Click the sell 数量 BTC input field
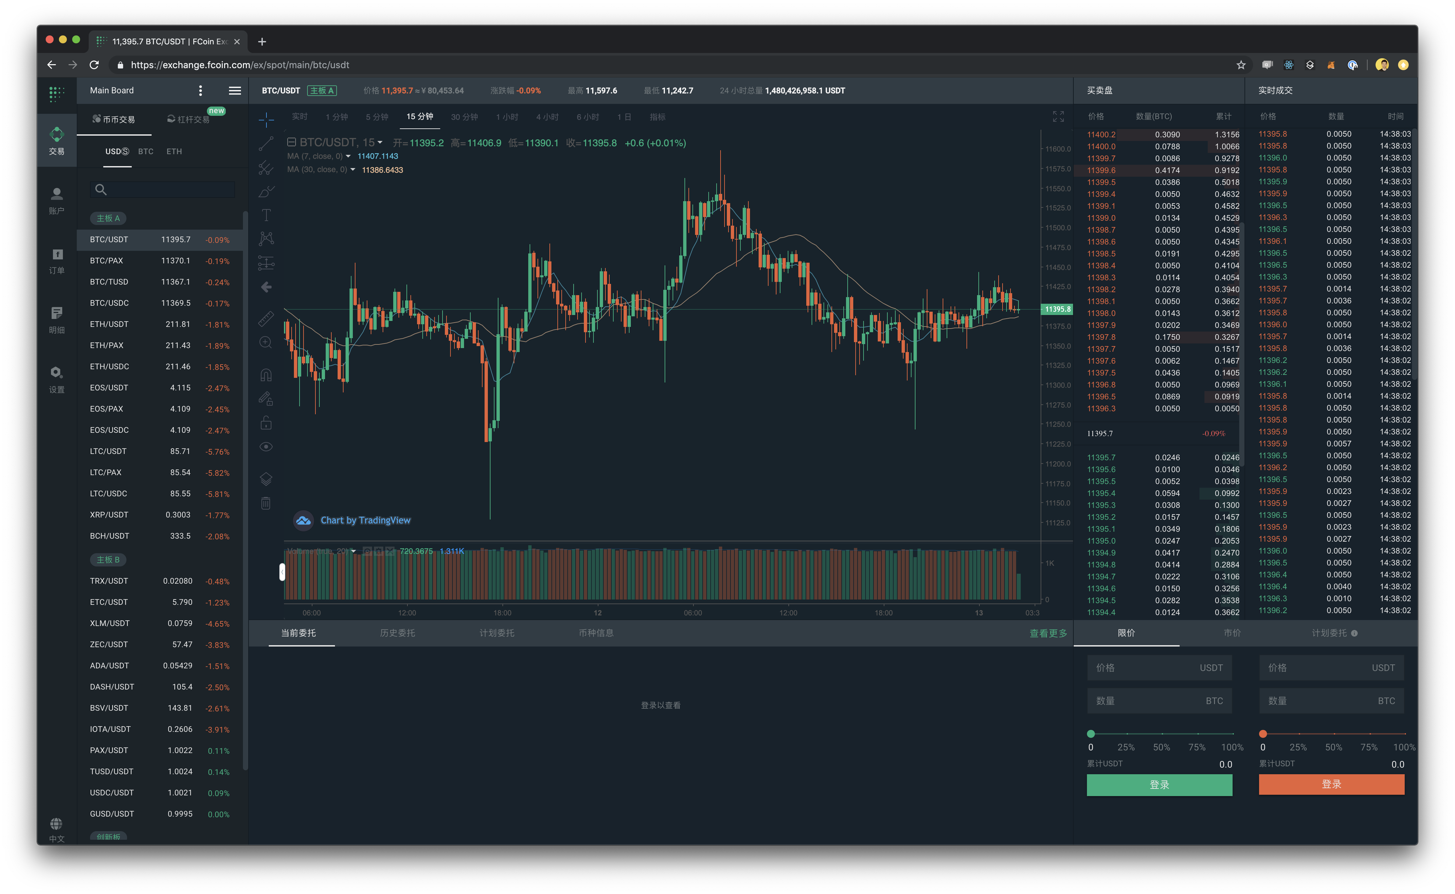This screenshot has height=894, width=1455. [x=1332, y=701]
